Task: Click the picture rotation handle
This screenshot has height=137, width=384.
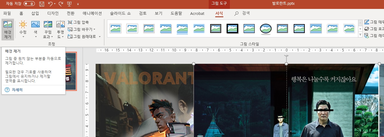Action: [287, 55]
